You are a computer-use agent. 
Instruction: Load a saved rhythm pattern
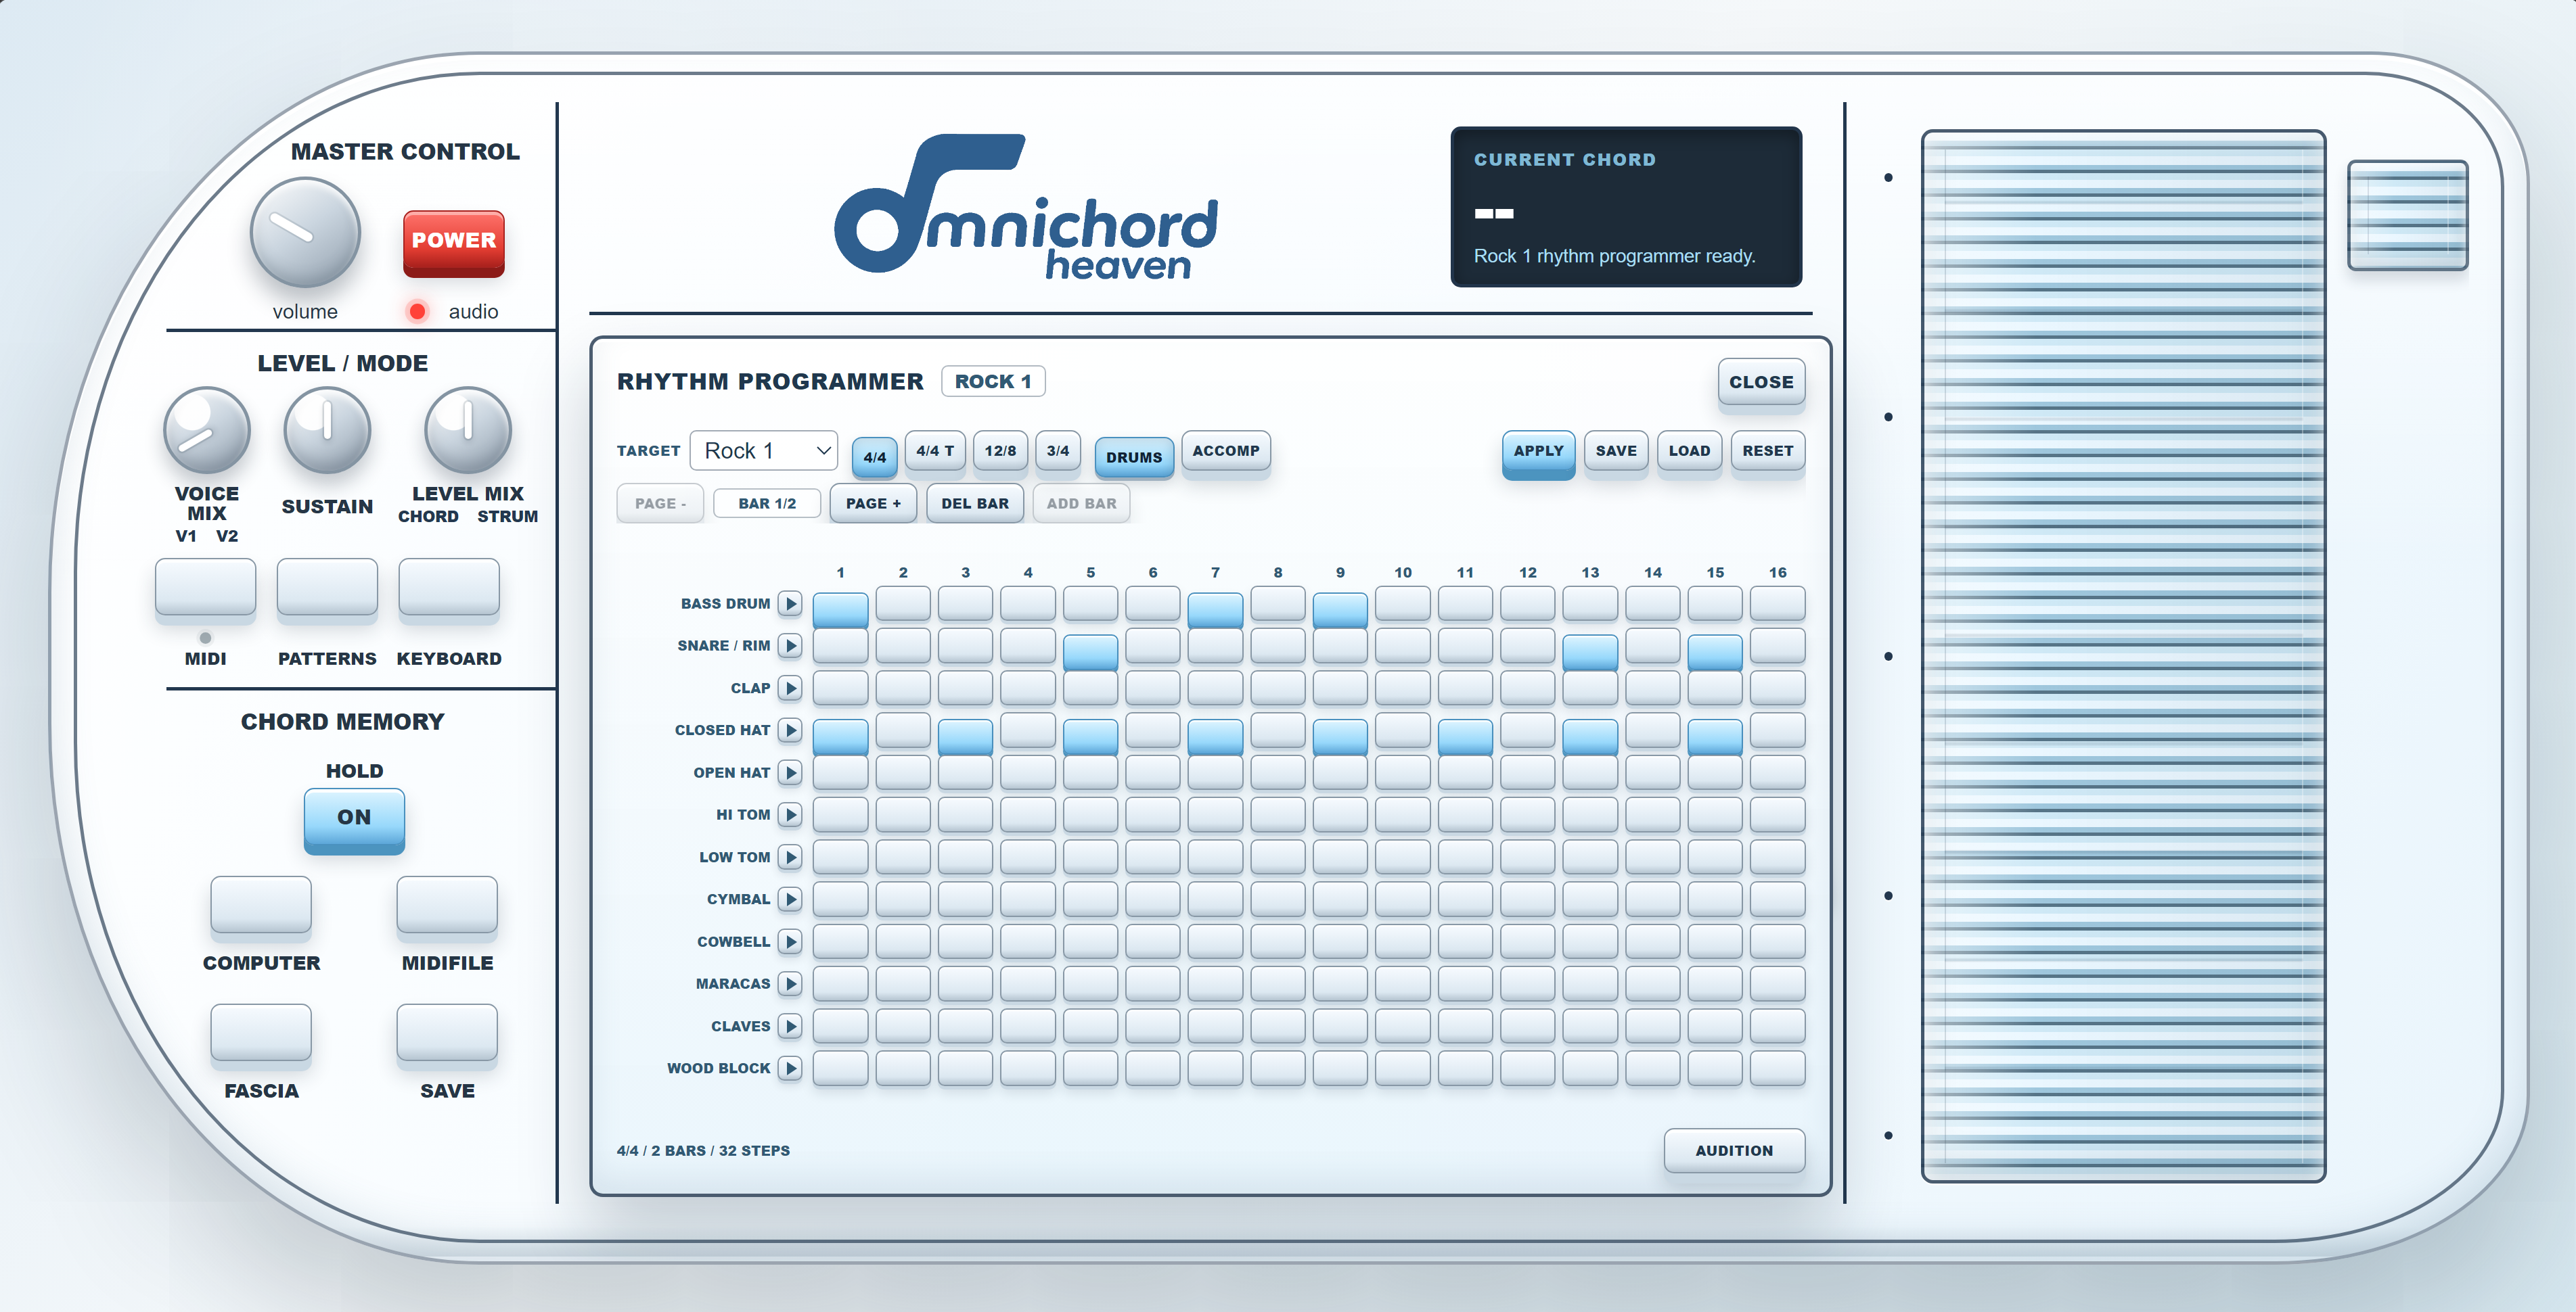point(1689,450)
